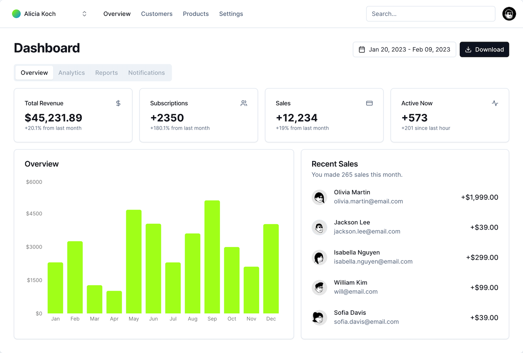Viewport: 523px width, 353px height.
Task: Open the Customers page from the navigation
Action: (x=156, y=13)
